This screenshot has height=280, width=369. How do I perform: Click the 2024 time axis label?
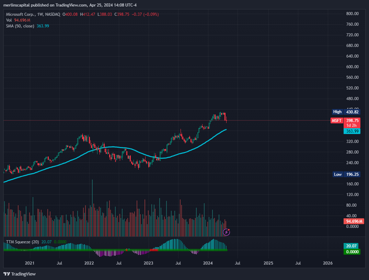[208, 263]
